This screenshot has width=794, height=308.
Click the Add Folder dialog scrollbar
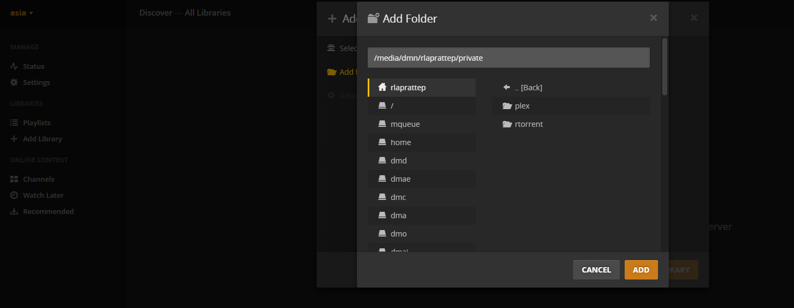point(665,66)
